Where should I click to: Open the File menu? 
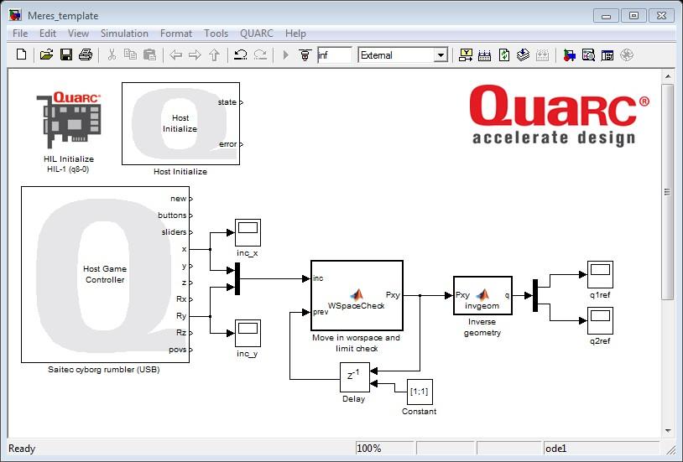20,34
